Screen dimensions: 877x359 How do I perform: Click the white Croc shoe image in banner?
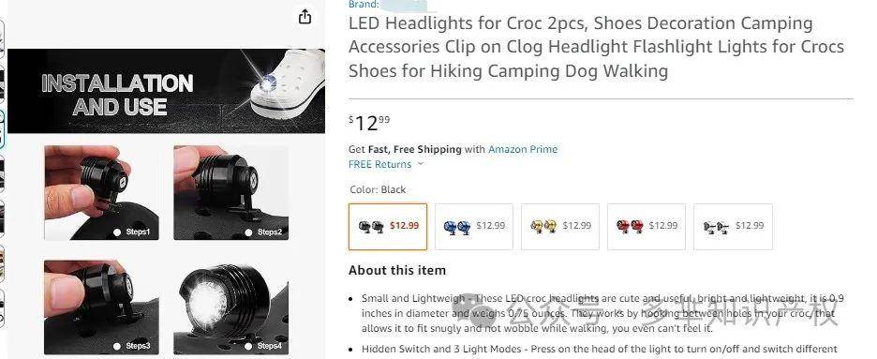coord(287,82)
